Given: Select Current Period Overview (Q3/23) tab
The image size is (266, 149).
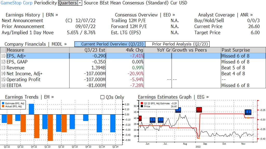Looking at the screenshot, I should [110, 44].
